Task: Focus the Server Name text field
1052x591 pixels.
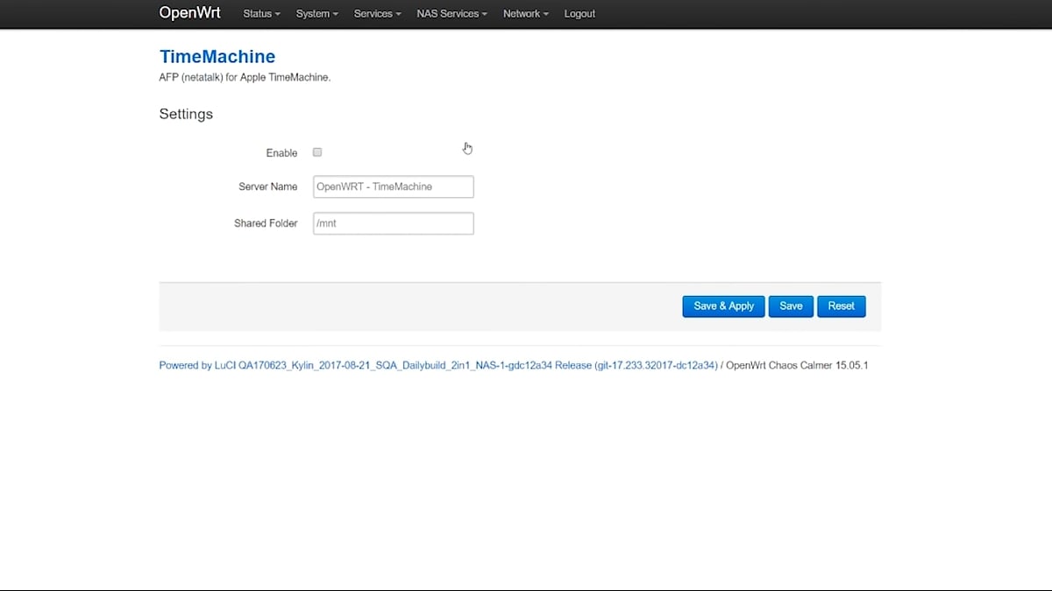Action: (393, 186)
